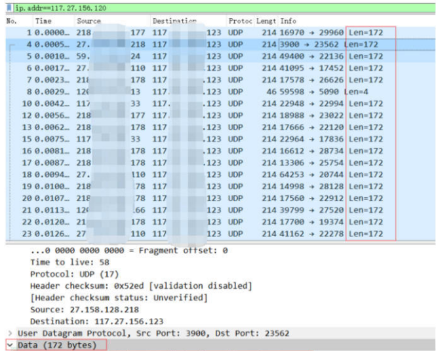The height and width of the screenshot is (351, 436).
Task: Click the display filter bookmark icon
Action: coord(9,8)
